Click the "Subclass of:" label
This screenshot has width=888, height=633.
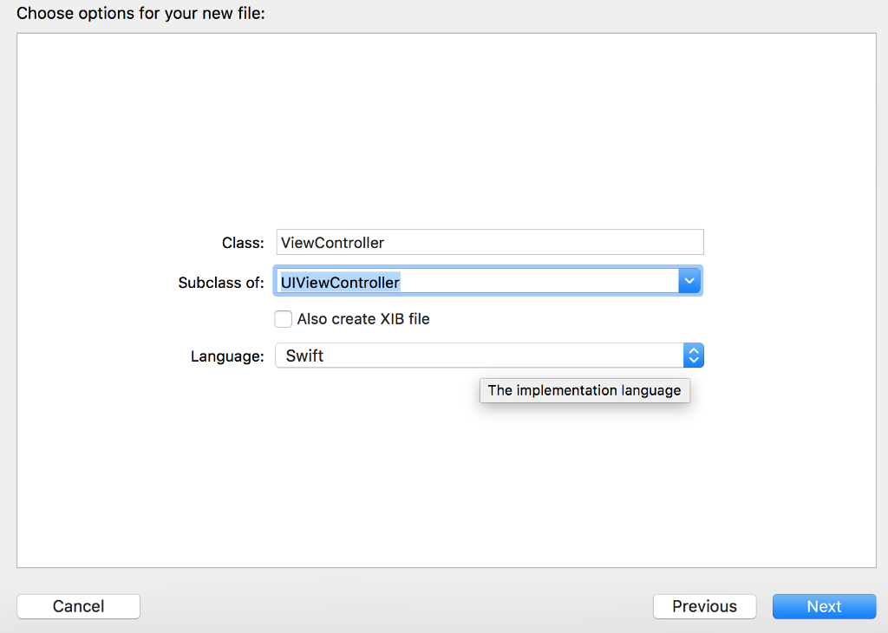click(x=221, y=282)
